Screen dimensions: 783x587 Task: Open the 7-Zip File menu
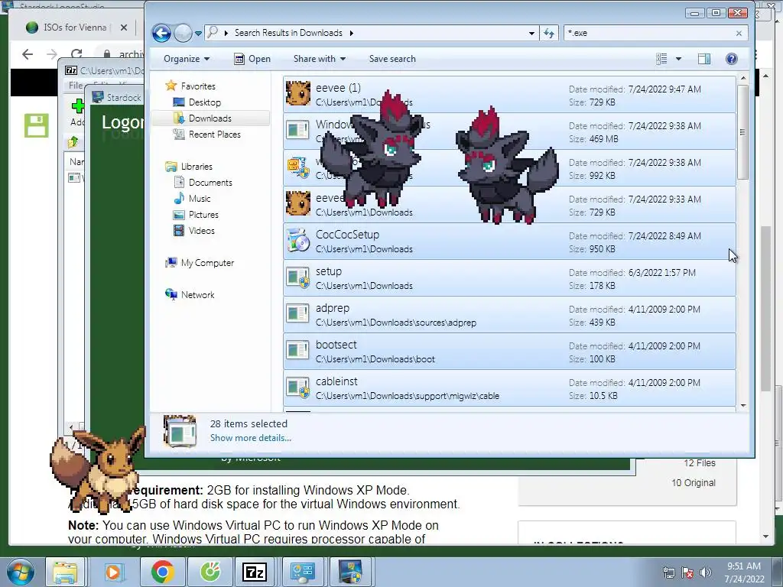(76, 86)
